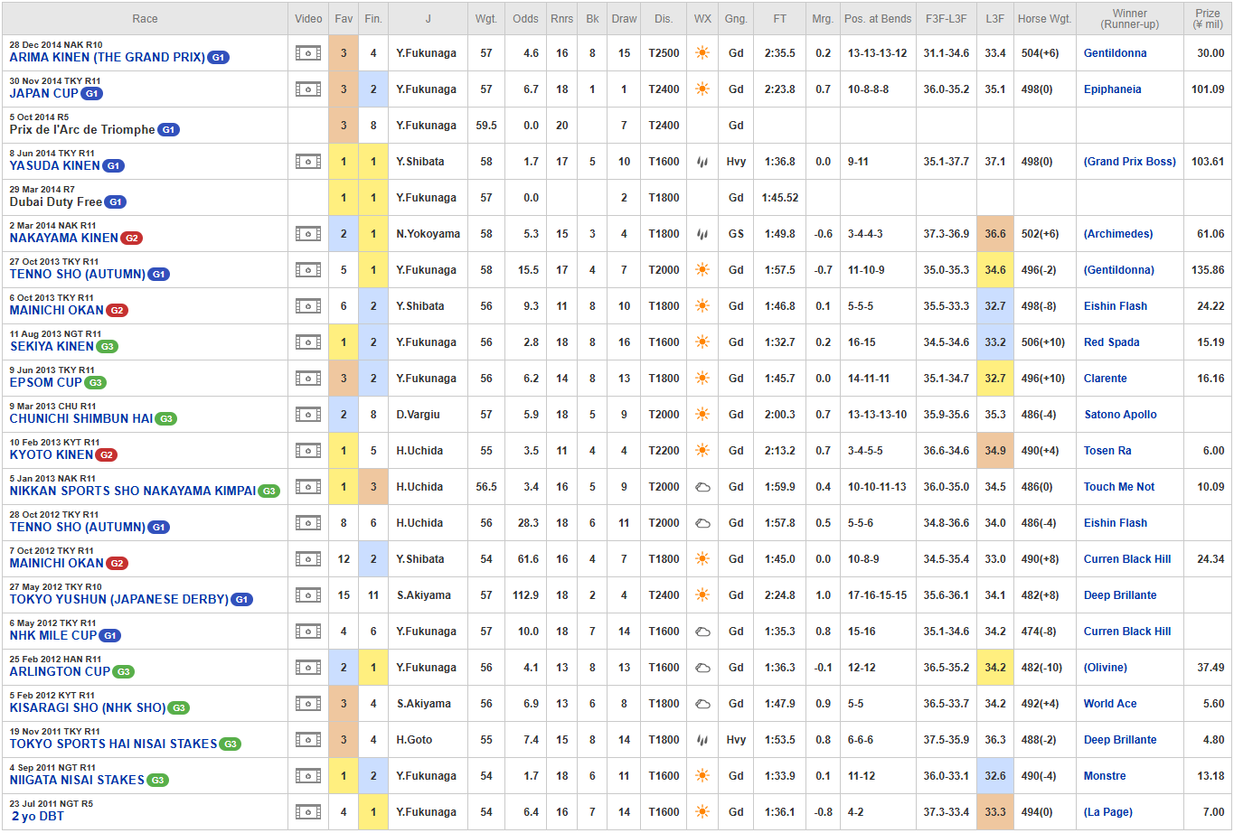Click the video icon for Nakayama Kinen
1234x833 pixels.
click(308, 234)
